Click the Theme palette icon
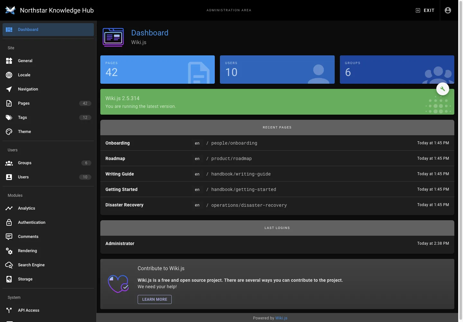Image resolution: width=463 pixels, height=322 pixels. [9, 132]
